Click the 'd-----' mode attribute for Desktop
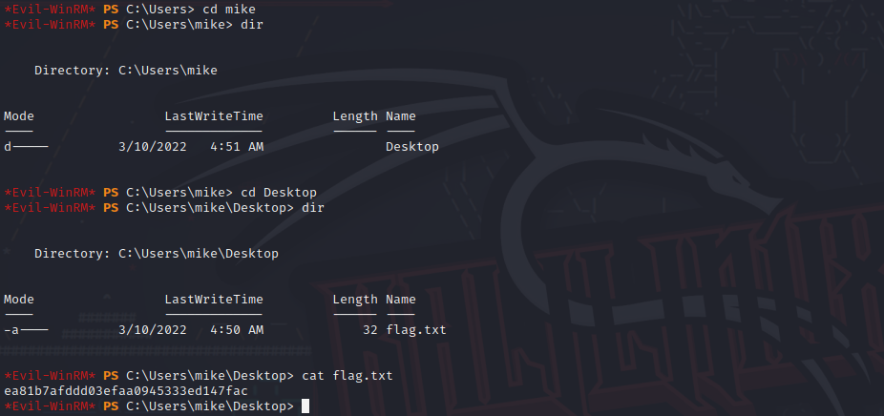 pyautogui.click(x=25, y=147)
